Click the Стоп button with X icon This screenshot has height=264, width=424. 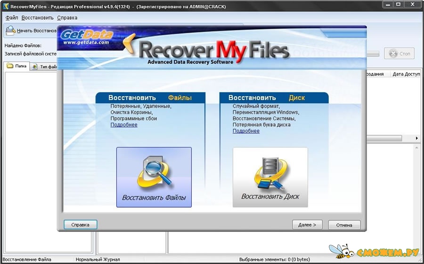399,54
